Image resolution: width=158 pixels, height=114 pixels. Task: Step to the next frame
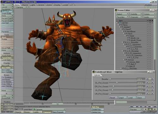pos(145,107)
